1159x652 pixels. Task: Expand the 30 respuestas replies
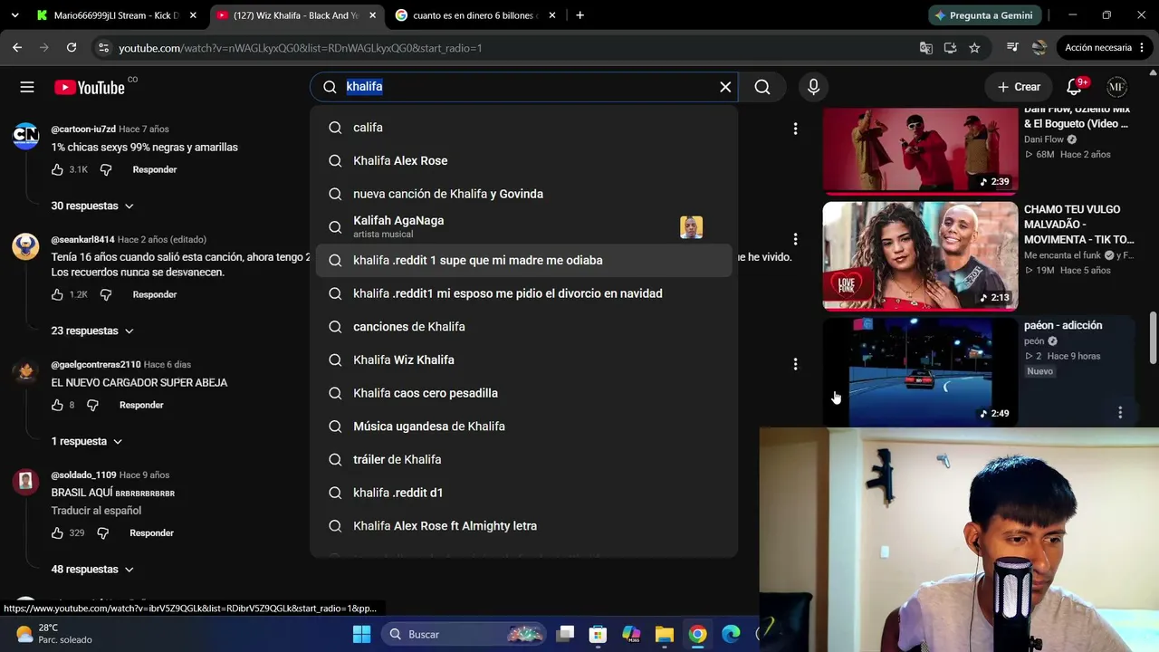point(92,206)
